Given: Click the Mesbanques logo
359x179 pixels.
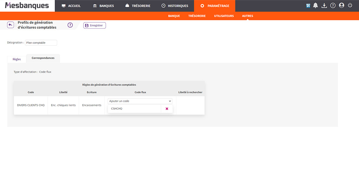Looking at the screenshot, I should 27,6.
